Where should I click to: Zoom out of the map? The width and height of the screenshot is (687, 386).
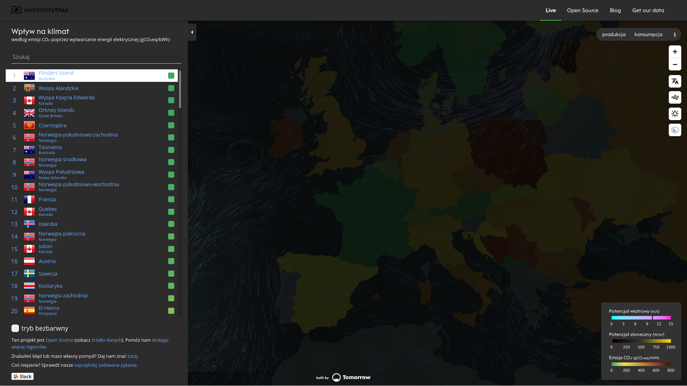click(x=675, y=64)
